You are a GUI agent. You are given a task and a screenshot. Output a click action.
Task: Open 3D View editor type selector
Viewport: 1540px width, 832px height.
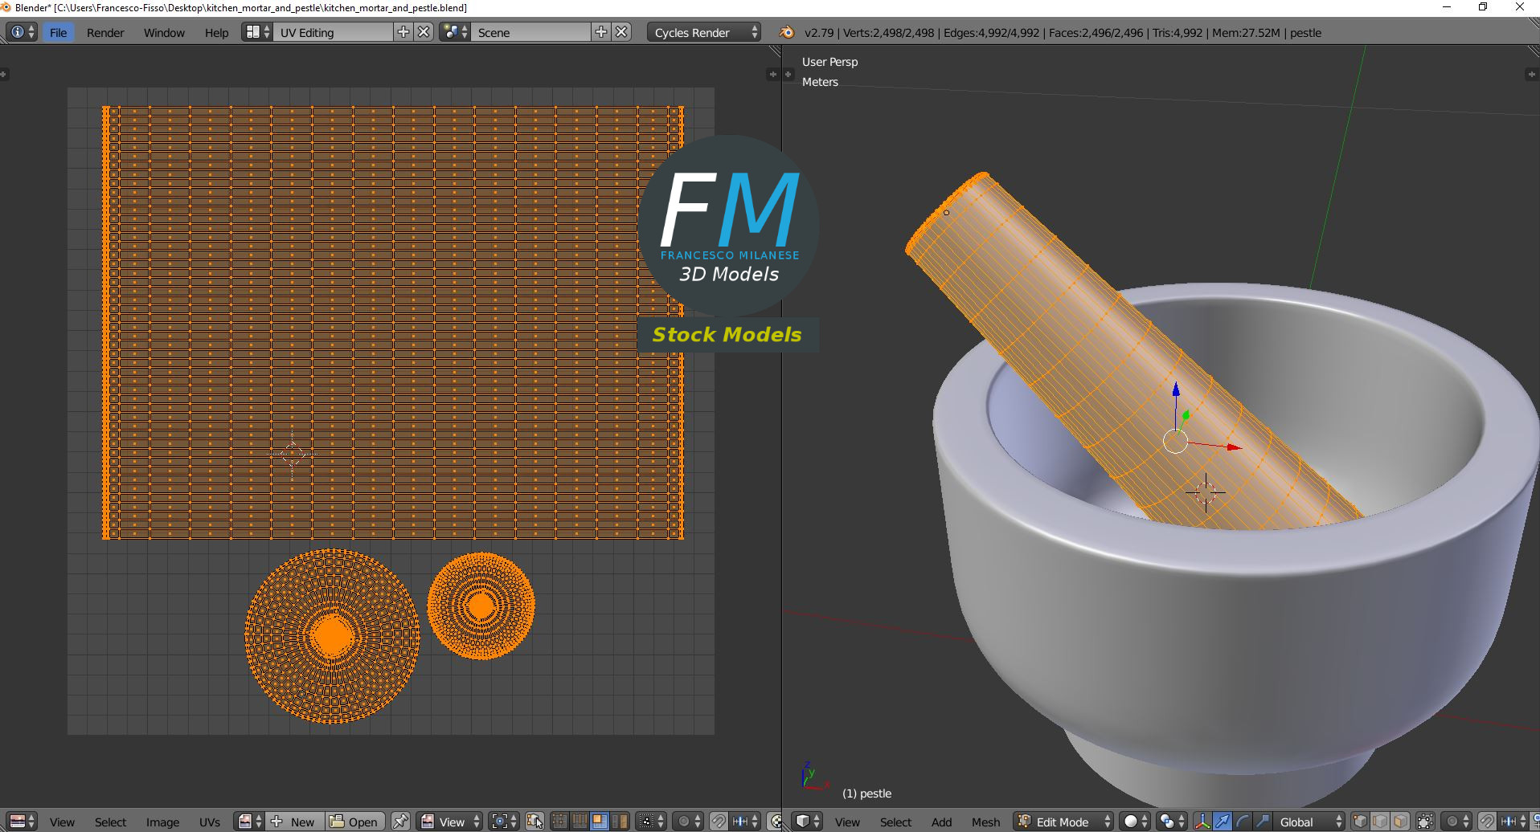click(x=808, y=822)
